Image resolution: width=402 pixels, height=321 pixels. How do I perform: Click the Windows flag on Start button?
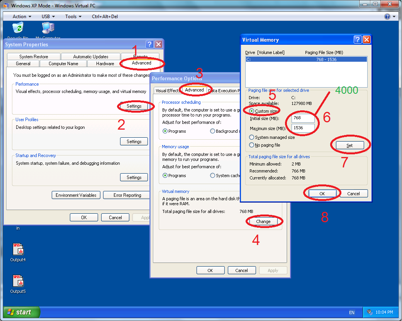coord(11,312)
